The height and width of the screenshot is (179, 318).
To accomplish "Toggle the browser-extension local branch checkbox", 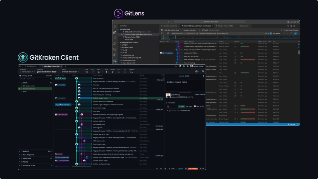I will tap(20, 89).
